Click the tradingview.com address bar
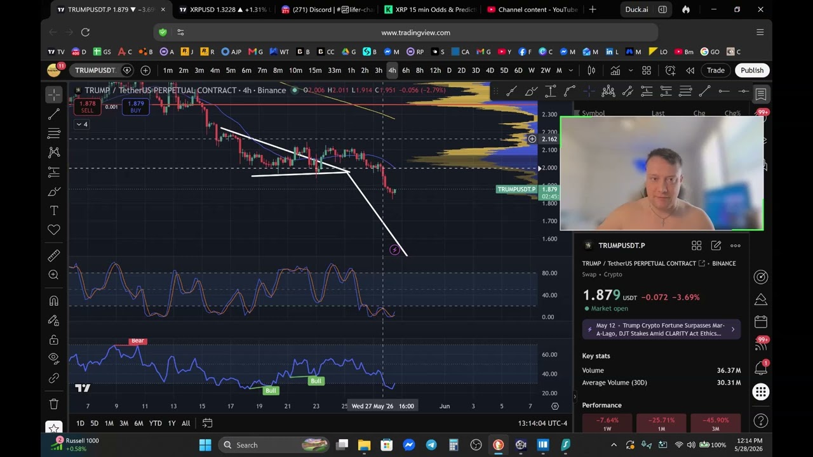The height and width of the screenshot is (457, 813). point(415,32)
